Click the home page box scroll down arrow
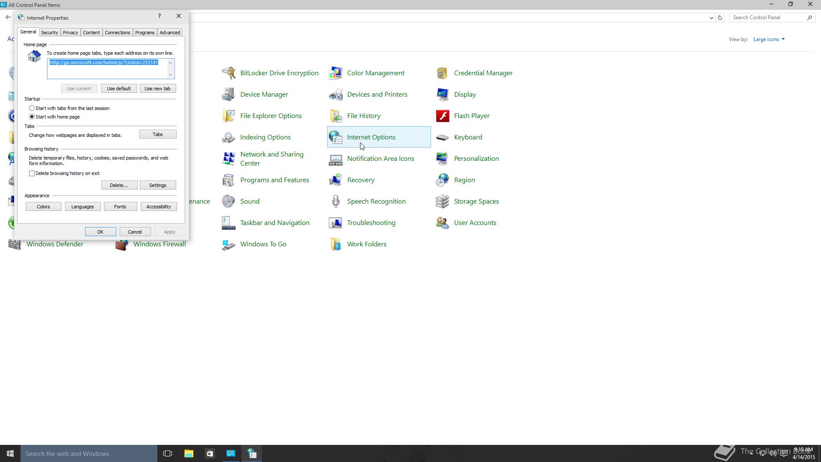 pyautogui.click(x=170, y=75)
